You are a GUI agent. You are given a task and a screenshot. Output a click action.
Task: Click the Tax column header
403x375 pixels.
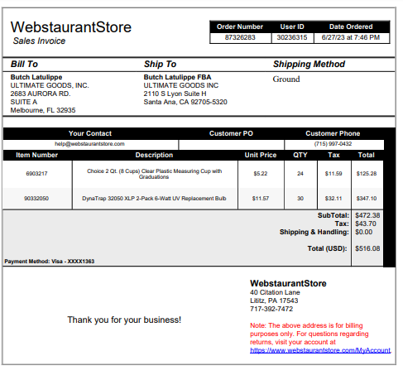coord(333,155)
